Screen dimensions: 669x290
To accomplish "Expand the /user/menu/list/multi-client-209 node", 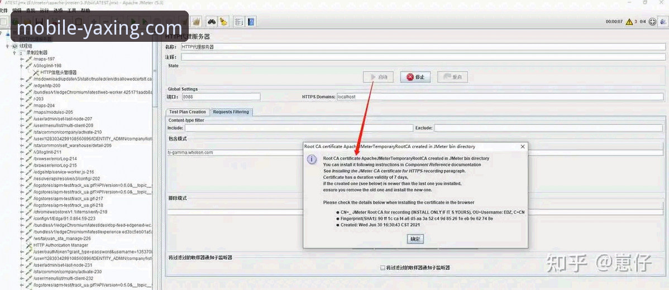I will click(x=22, y=125).
